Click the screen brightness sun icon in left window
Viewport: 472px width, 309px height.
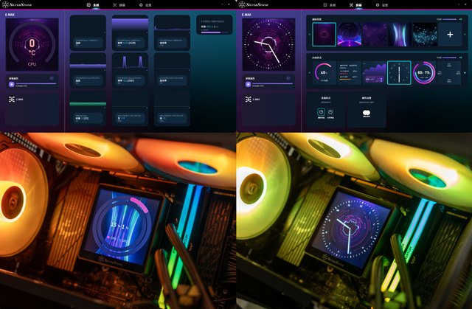tap(10, 83)
